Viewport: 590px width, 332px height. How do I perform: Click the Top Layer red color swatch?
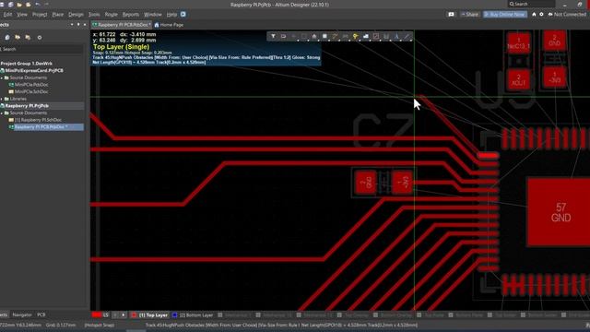click(134, 315)
